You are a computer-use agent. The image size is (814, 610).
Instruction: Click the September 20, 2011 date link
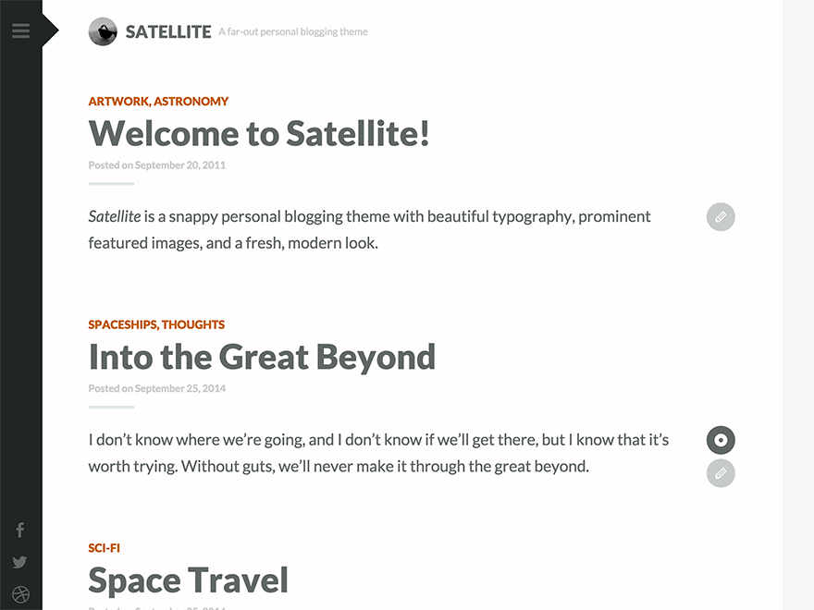(x=179, y=165)
